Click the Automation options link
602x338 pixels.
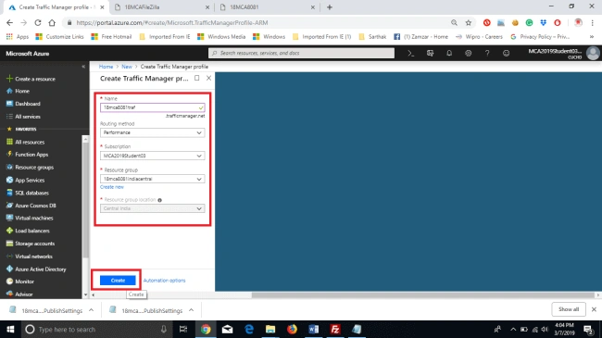point(164,281)
